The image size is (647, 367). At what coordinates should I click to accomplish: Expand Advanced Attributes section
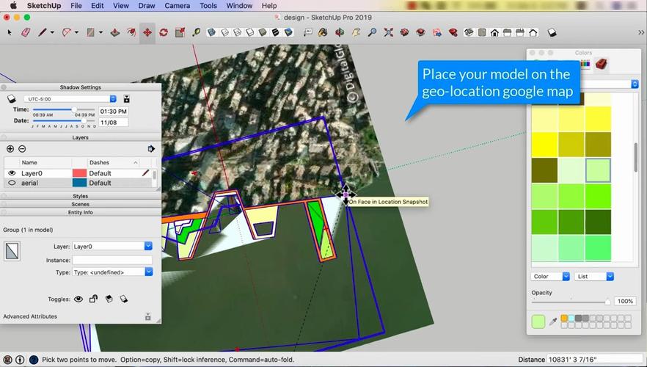(x=147, y=317)
